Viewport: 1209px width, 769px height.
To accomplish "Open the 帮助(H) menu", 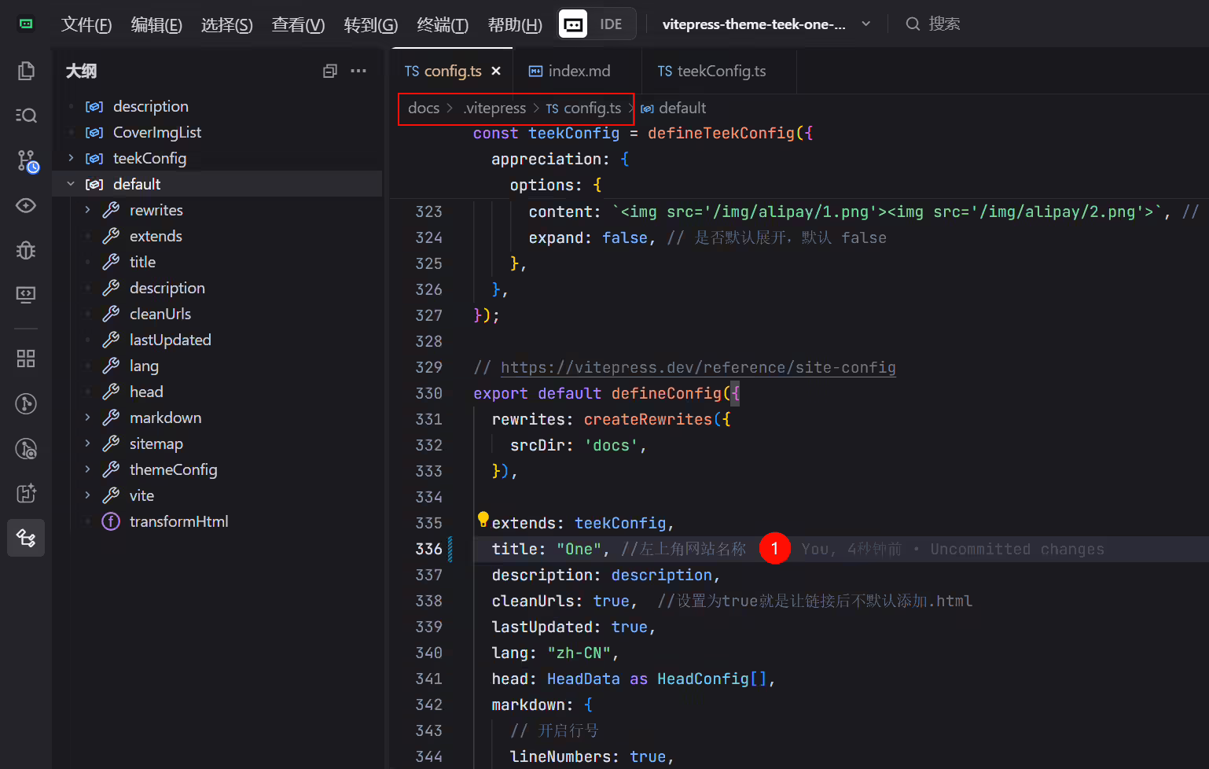I will click(515, 24).
